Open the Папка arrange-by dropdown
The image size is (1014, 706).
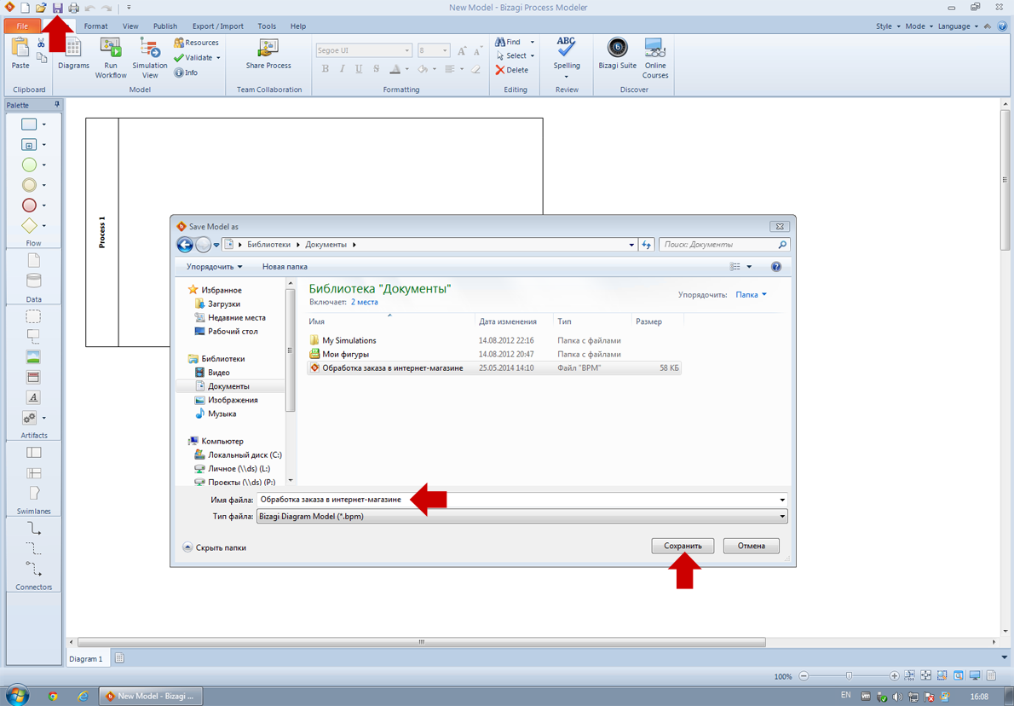pos(751,294)
